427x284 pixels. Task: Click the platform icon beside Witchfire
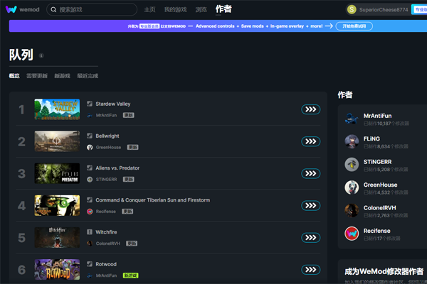point(90,231)
